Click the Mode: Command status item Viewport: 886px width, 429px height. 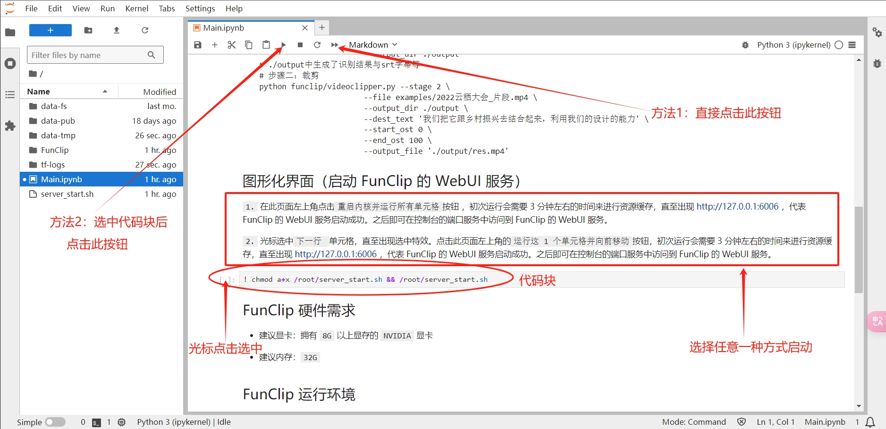tap(694, 422)
